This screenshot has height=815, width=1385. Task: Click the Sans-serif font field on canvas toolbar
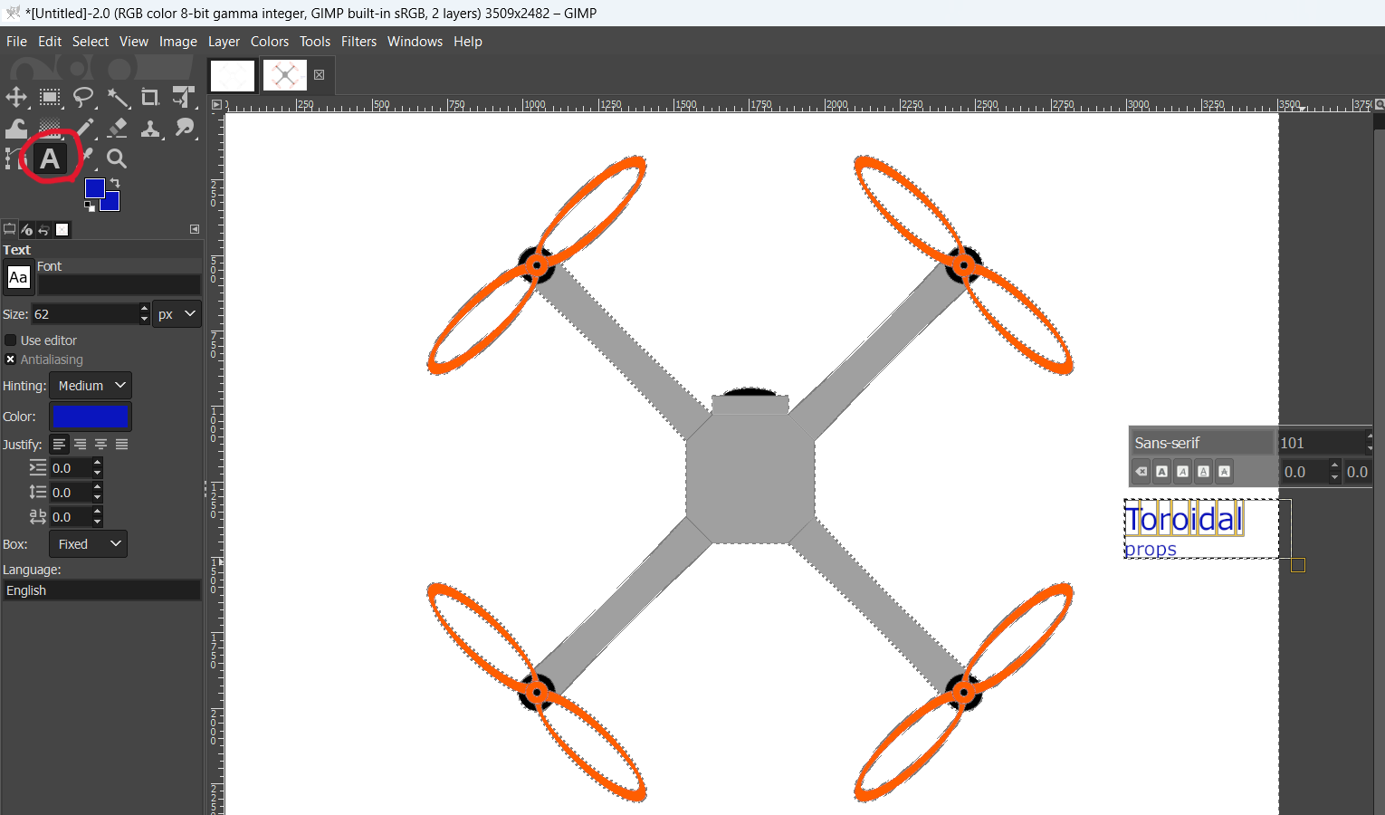click(1203, 443)
